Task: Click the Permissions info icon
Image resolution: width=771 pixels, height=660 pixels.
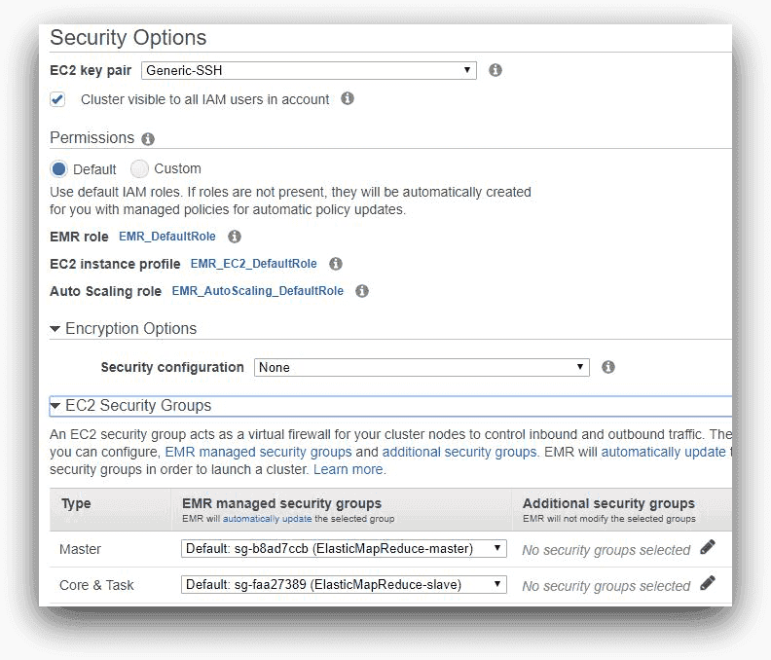Action: click(x=148, y=139)
